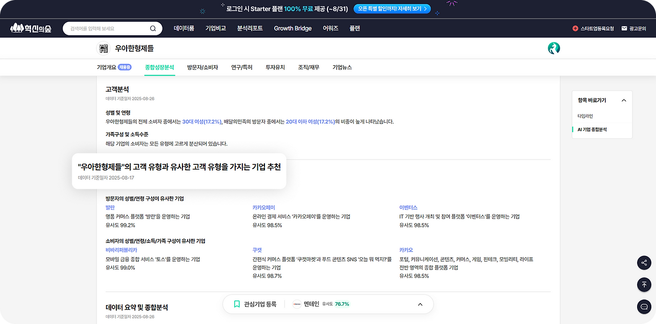Switch to the 연구/특허 tab
Image resolution: width=656 pixels, height=324 pixels.
coord(241,68)
